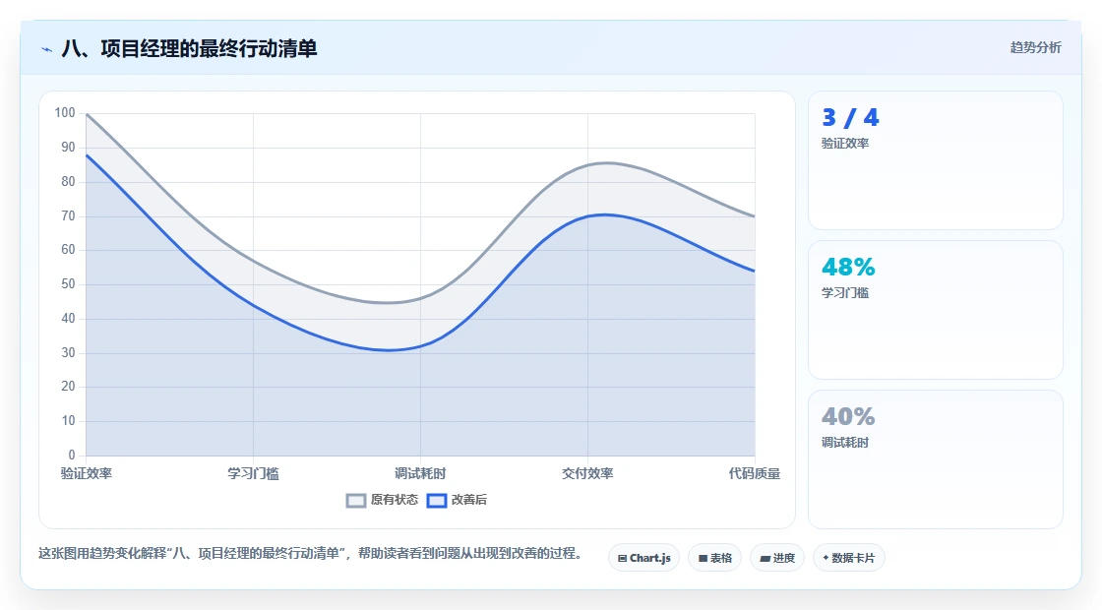Open the 3 / 4 验证效率 card

tap(936, 160)
